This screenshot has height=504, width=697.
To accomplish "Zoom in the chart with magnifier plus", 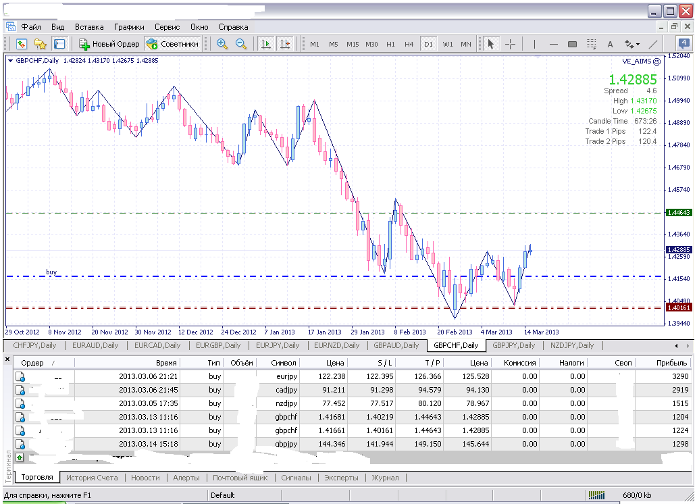I will 222,44.
